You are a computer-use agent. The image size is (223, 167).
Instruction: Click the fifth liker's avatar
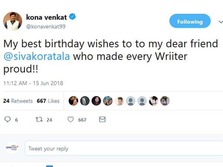[119, 101]
